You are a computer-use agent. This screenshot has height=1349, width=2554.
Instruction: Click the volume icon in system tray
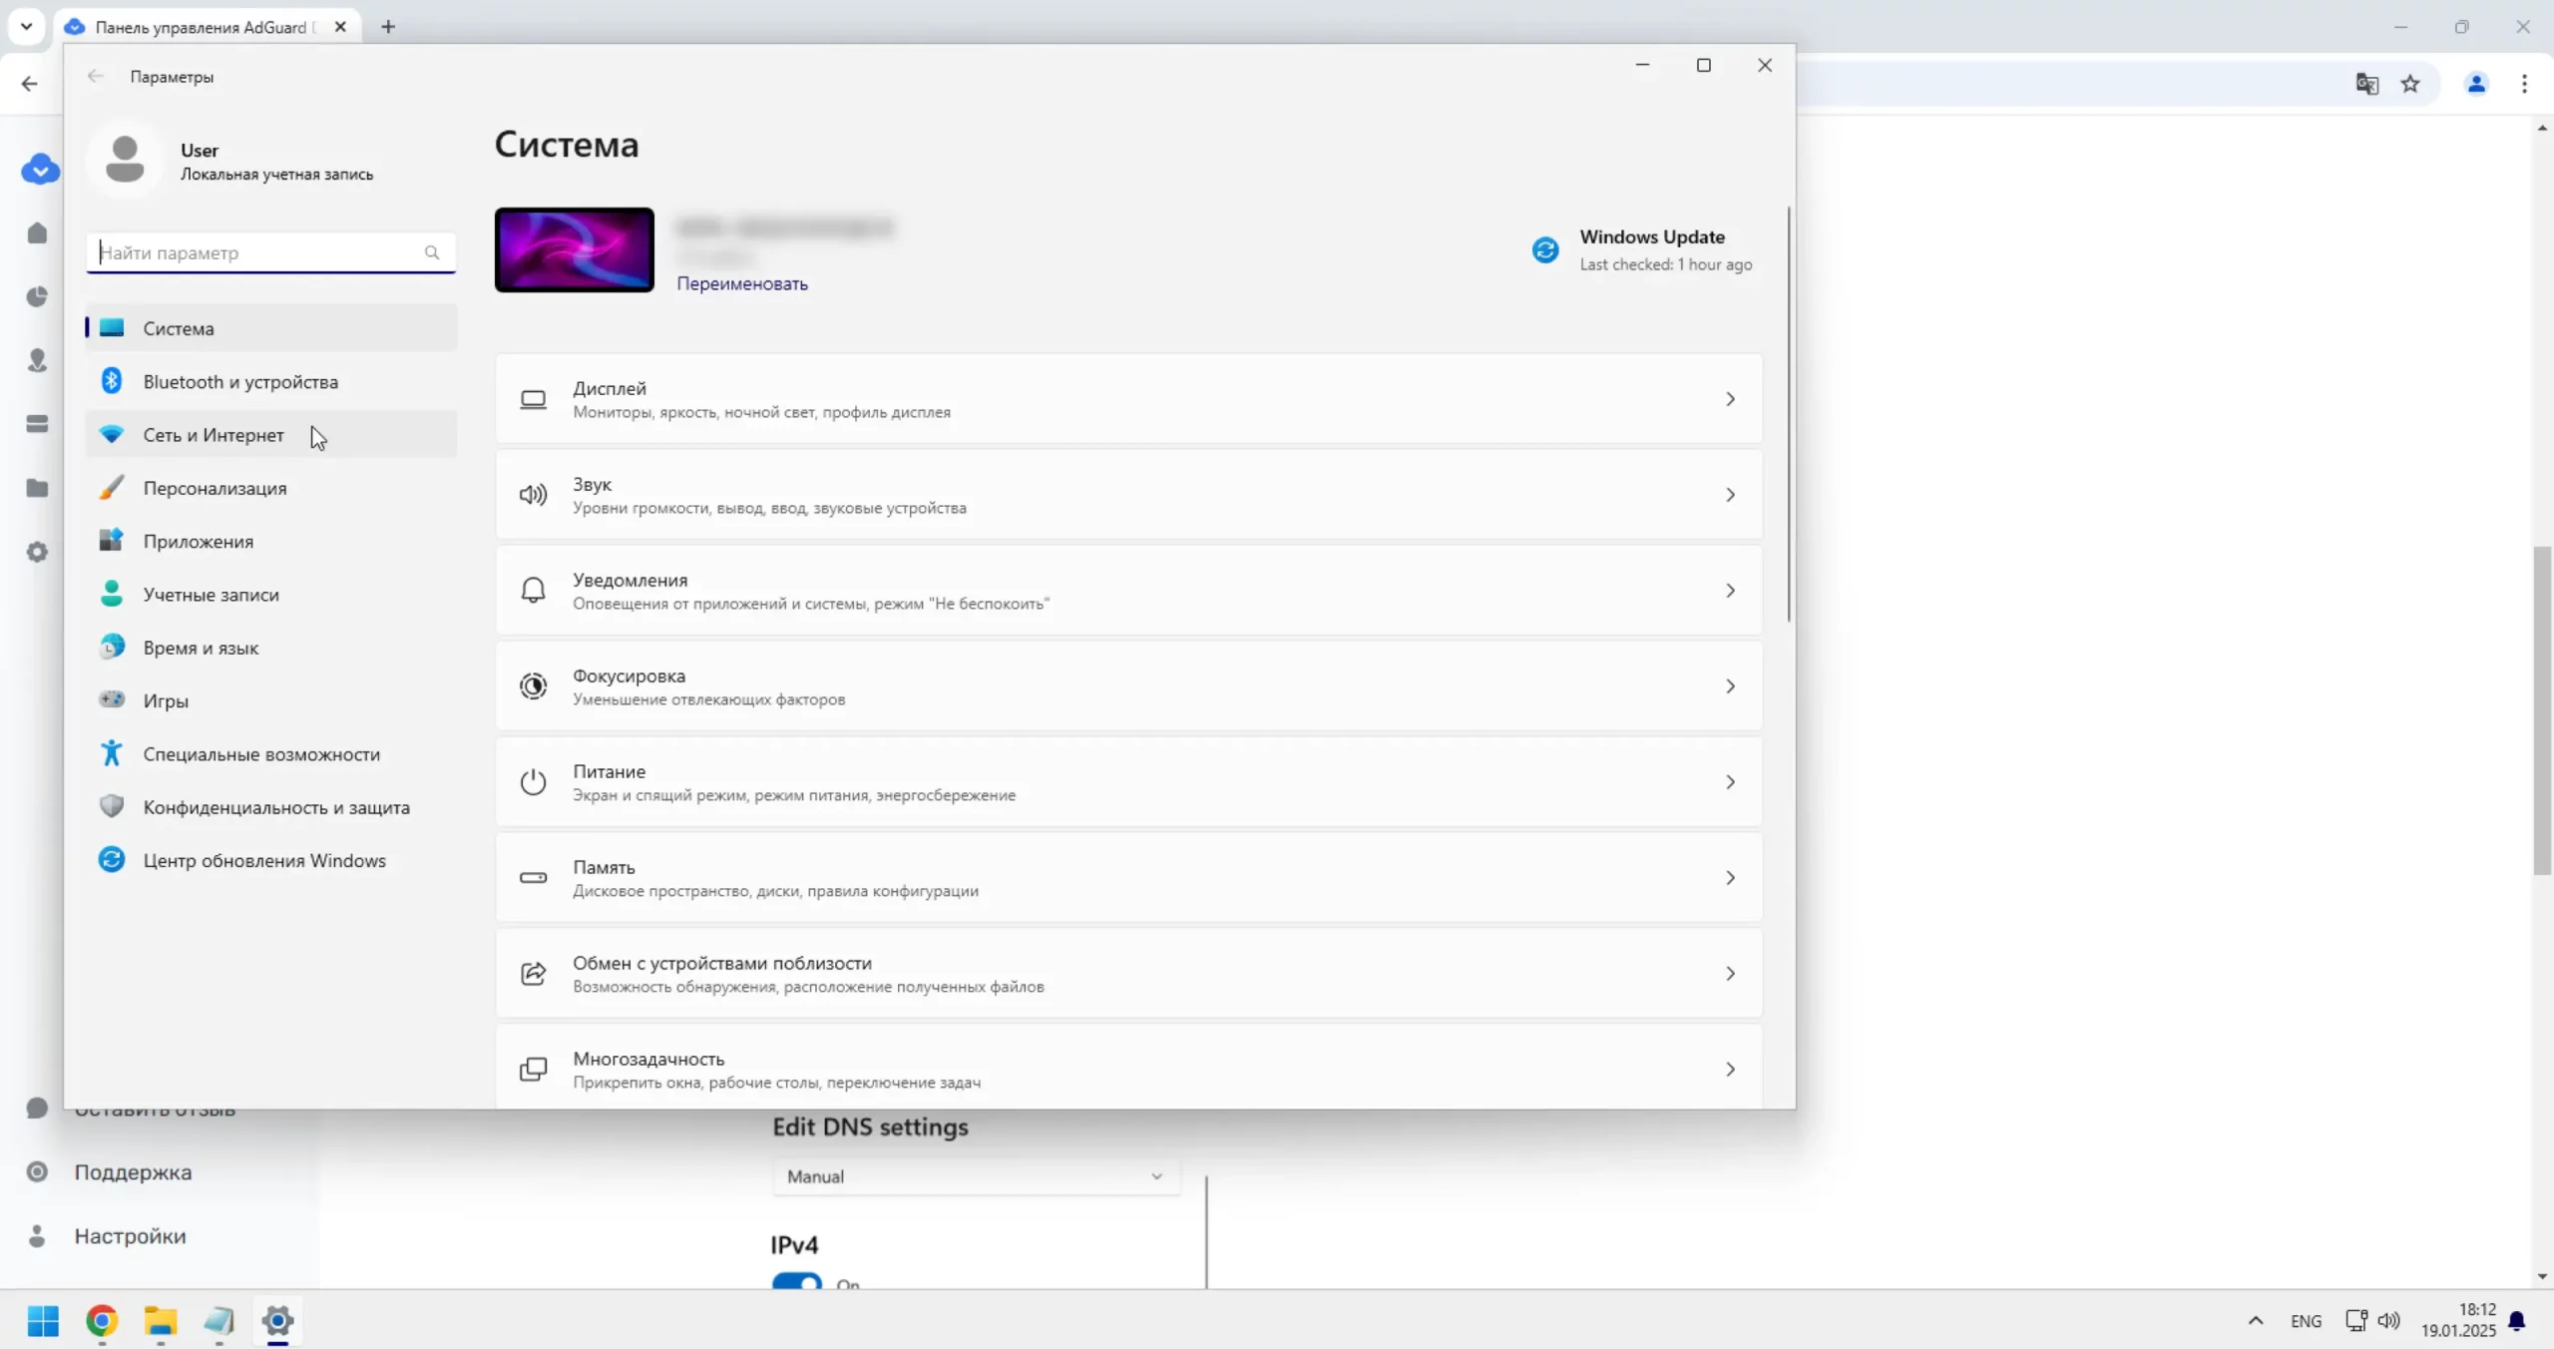[x=2388, y=1320]
